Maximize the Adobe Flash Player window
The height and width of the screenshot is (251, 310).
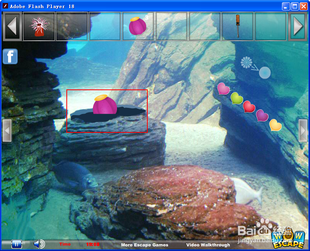[x=295, y=6]
